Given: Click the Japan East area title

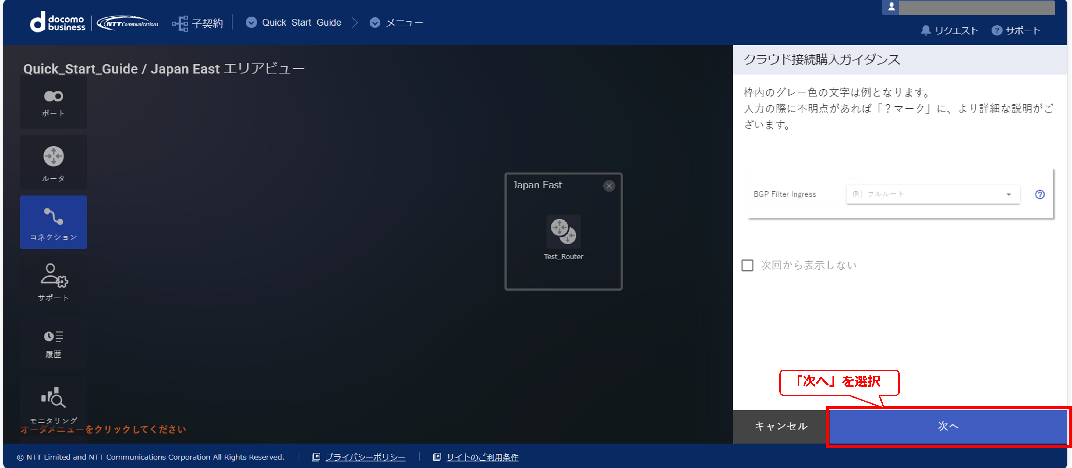Looking at the screenshot, I should [537, 185].
